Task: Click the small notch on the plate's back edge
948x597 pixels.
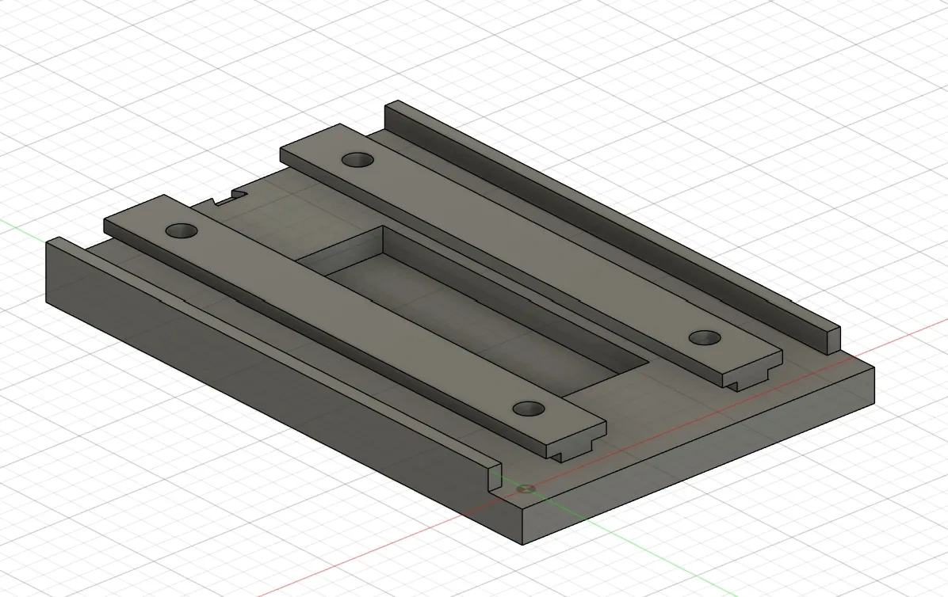Action: pyautogui.click(x=231, y=197)
